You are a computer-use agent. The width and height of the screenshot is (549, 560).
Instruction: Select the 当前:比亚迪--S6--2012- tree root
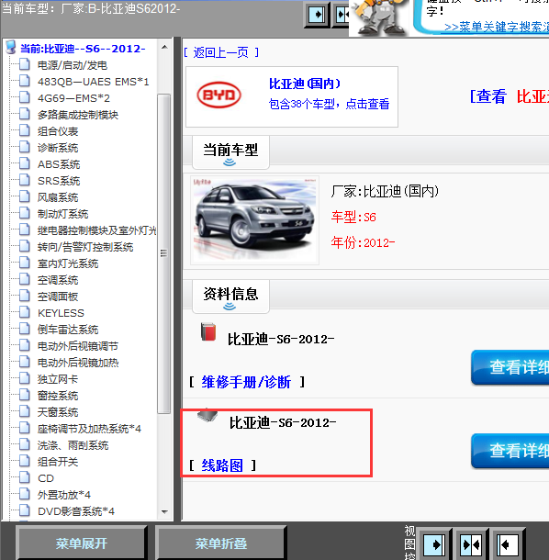[x=83, y=49]
